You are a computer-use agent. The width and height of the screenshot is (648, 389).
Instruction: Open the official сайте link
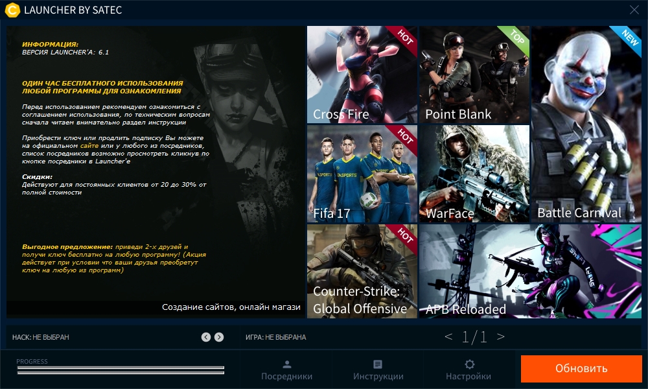tap(89, 145)
